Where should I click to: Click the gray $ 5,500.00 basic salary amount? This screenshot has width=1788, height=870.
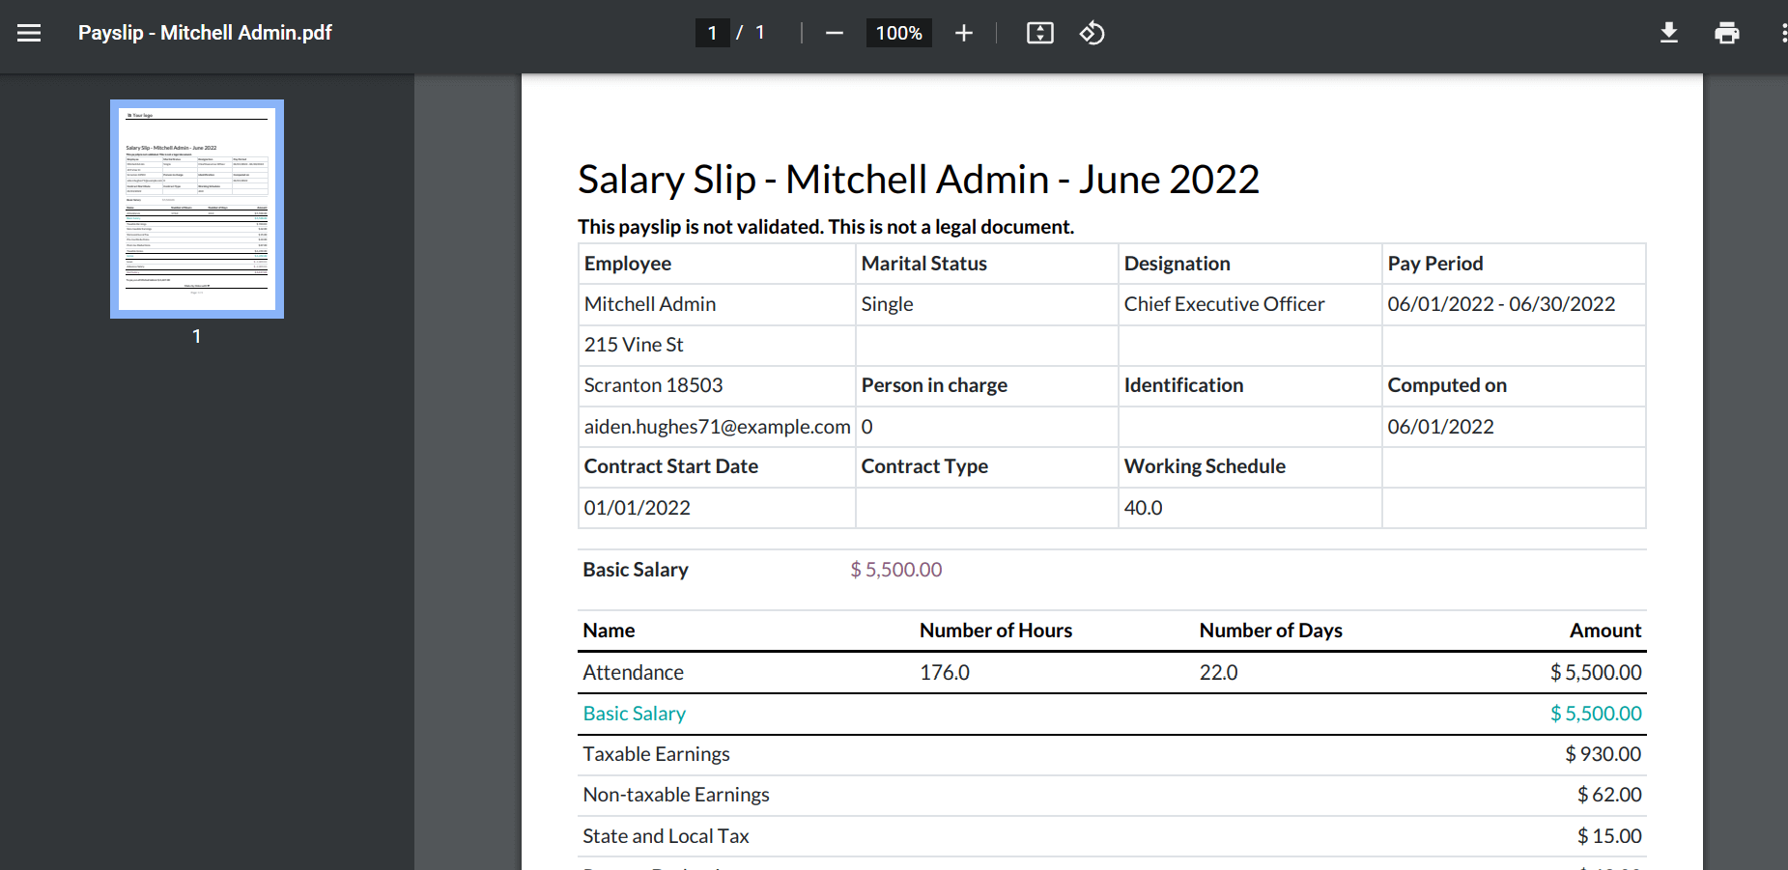(895, 570)
